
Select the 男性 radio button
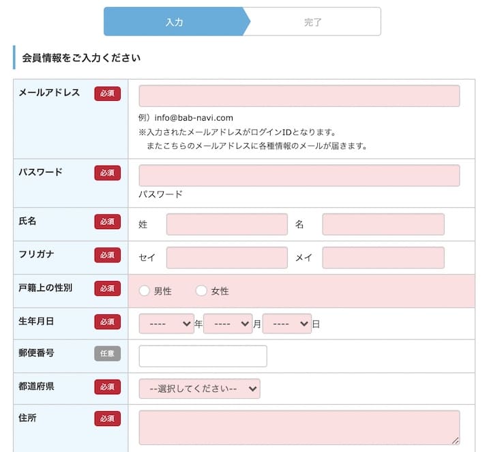click(144, 291)
